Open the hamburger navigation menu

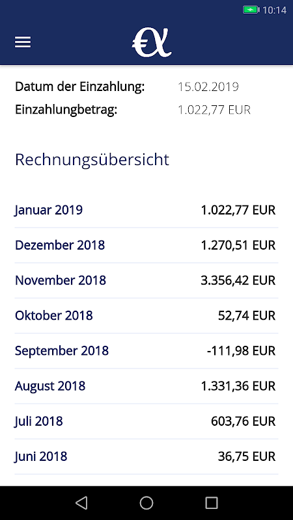click(x=23, y=42)
